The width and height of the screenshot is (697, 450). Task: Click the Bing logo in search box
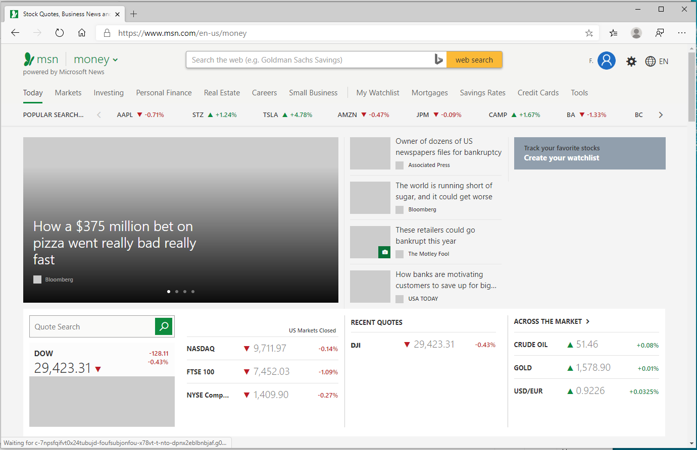[x=439, y=60]
